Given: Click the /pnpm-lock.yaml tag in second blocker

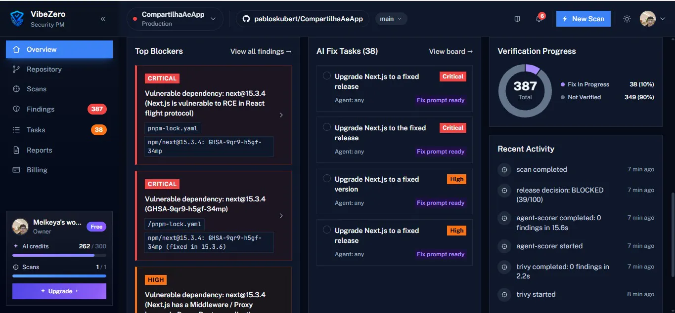Looking at the screenshot, I should (x=174, y=224).
